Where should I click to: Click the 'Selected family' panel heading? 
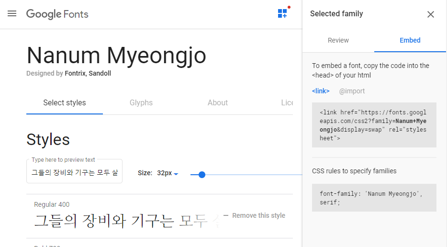[x=336, y=14]
